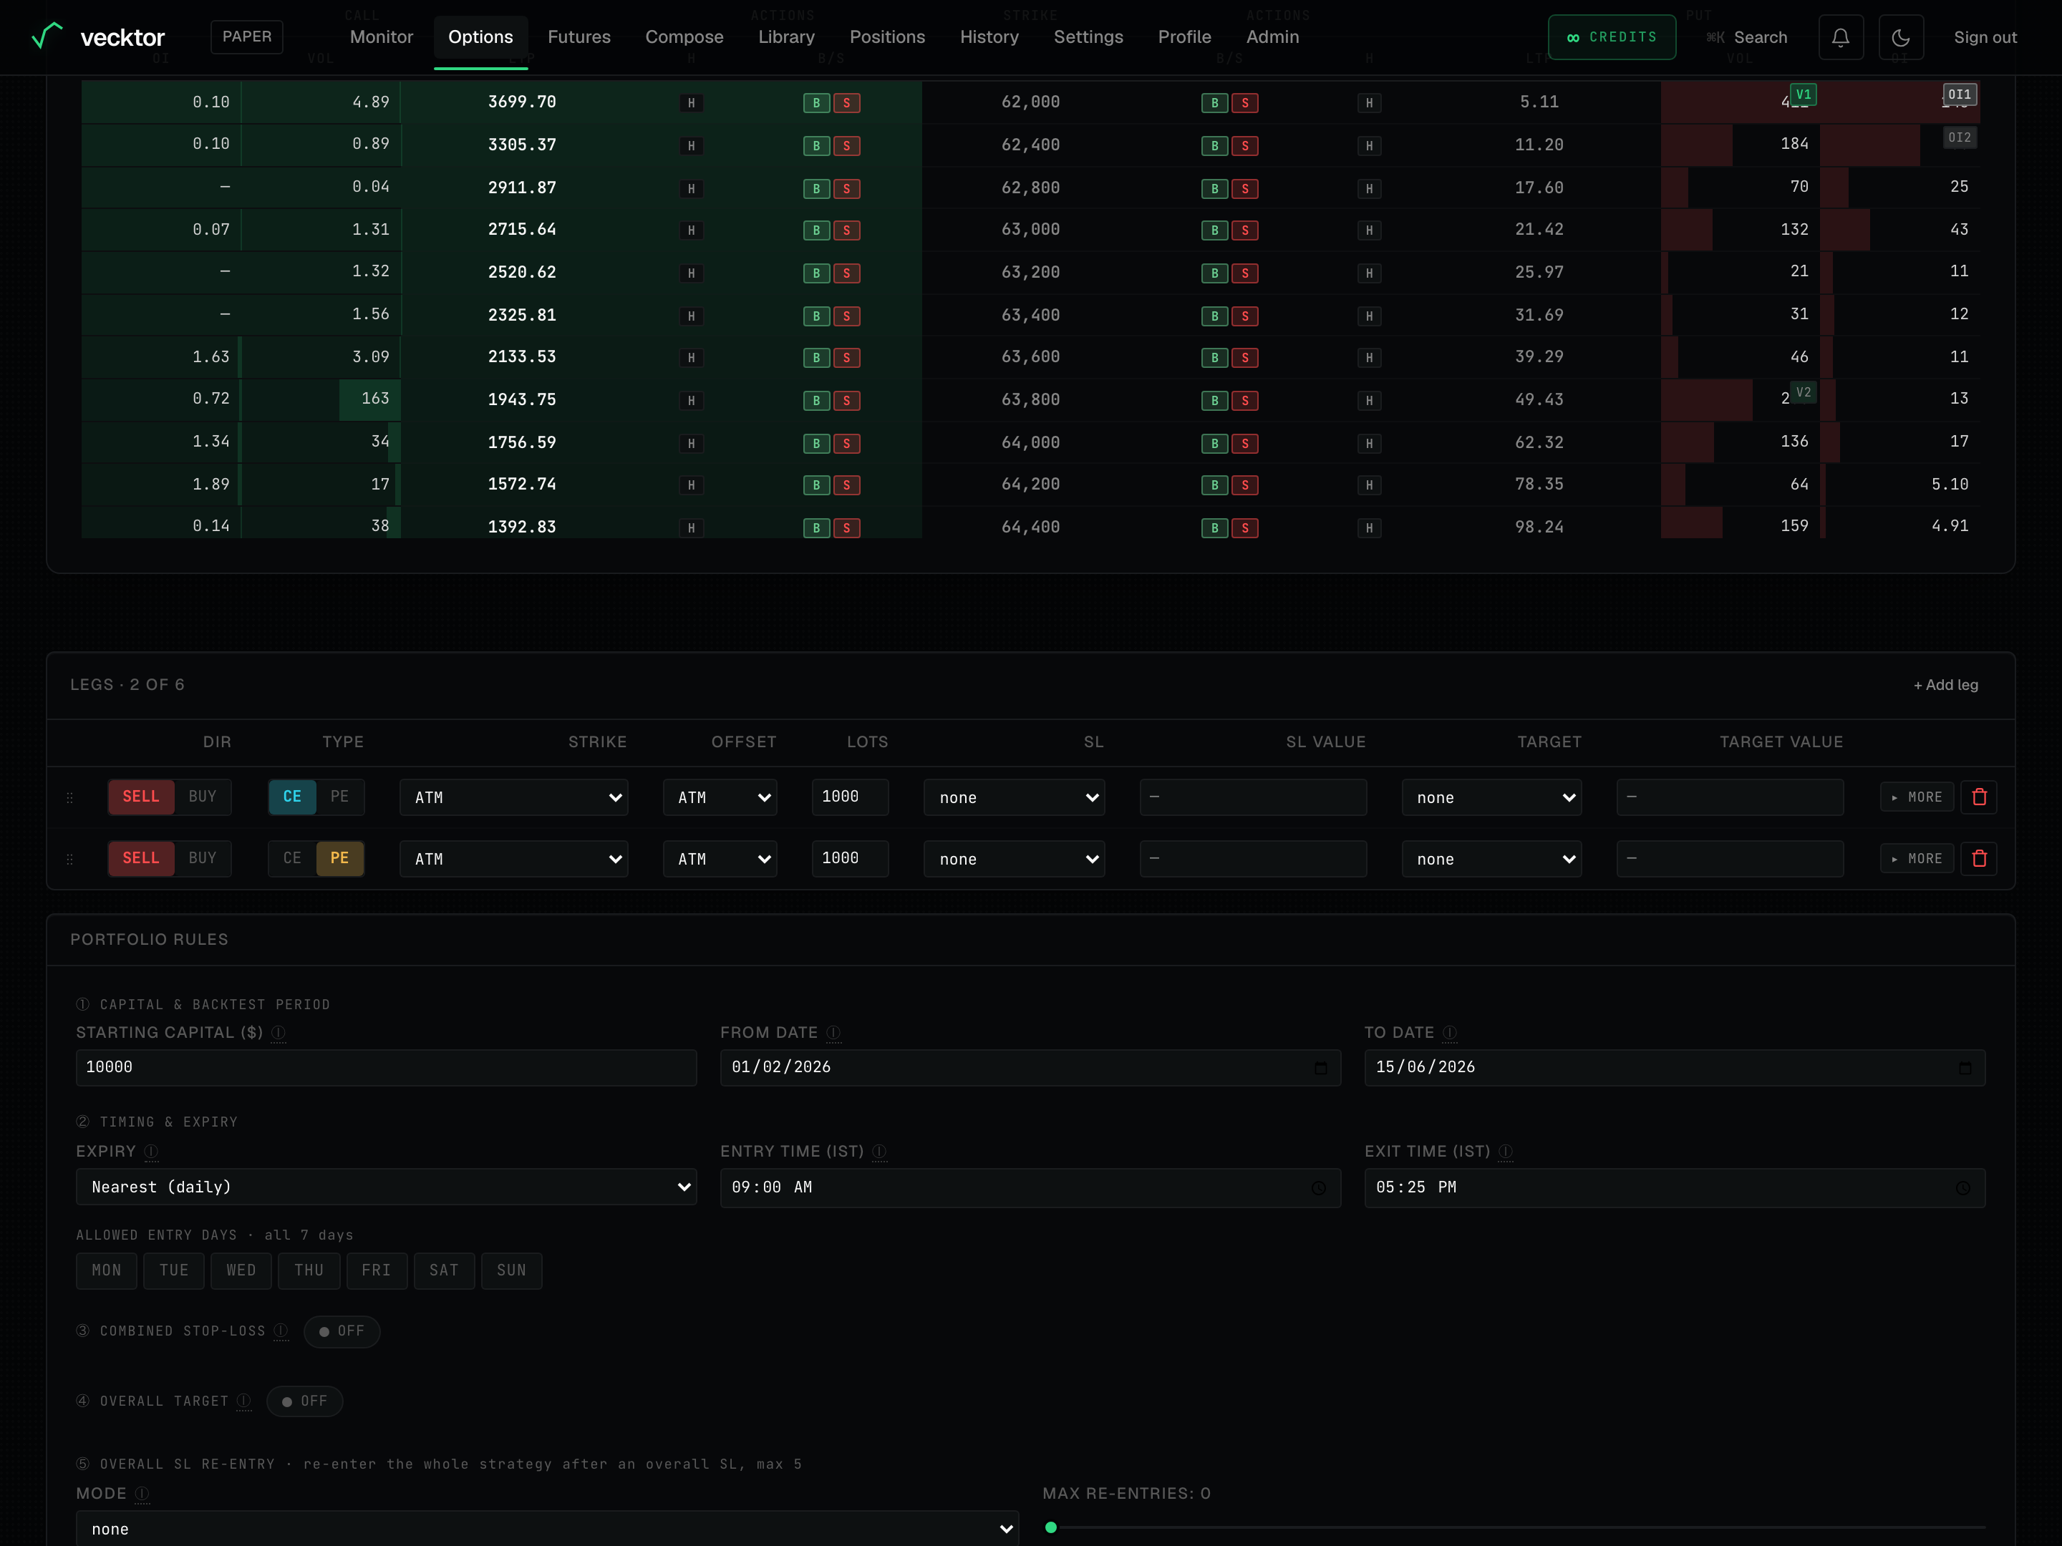Open the Search field
This screenshot has width=2062, height=1546.
point(1747,37)
